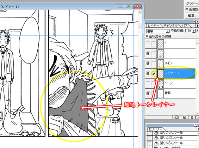
Task: Open the Layers panel flyout menu arrow
Action: point(198,26)
